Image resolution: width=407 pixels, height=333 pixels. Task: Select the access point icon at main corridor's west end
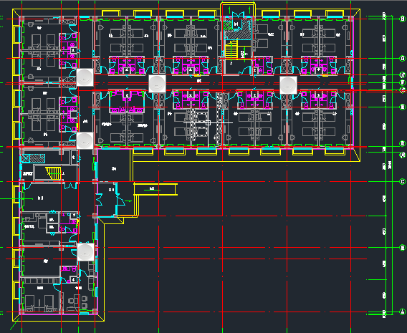(x=85, y=77)
